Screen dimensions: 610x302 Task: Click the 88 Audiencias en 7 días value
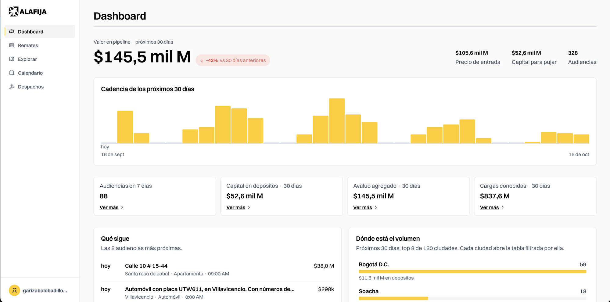[104, 196]
